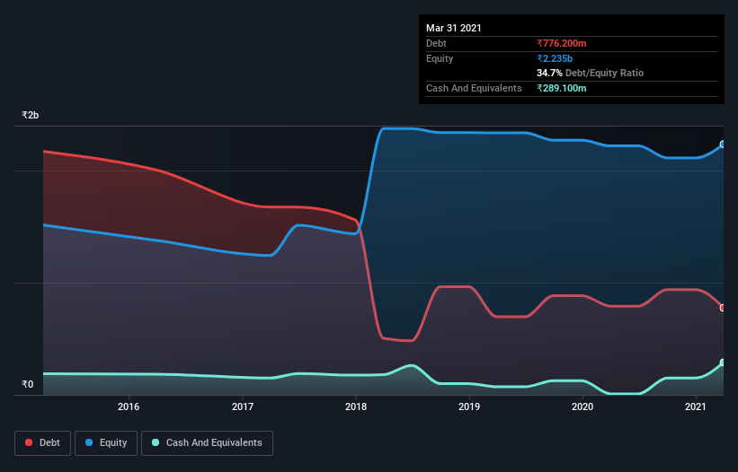Viewport: 738px width, 472px height.
Task: Click the teal Cash And Equivalents legend dot
Action: coord(156,442)
